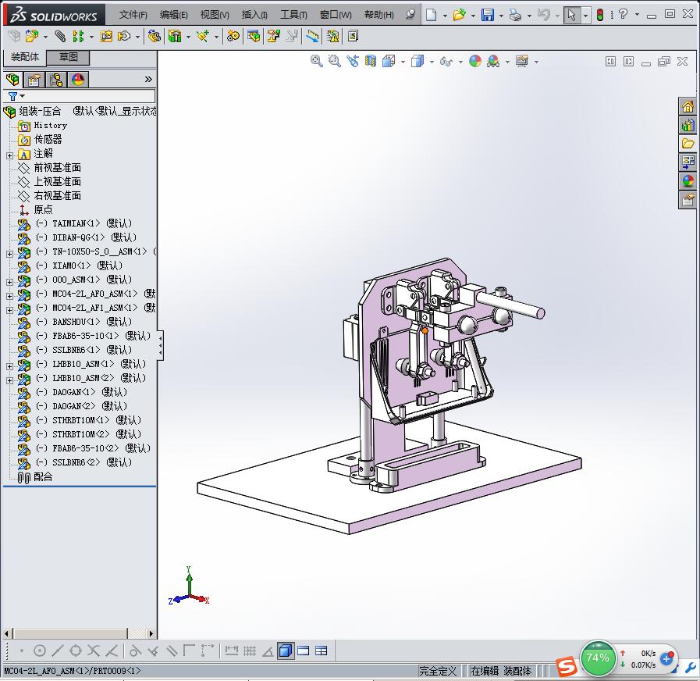Click the Open file folder icon

(459, 15)
